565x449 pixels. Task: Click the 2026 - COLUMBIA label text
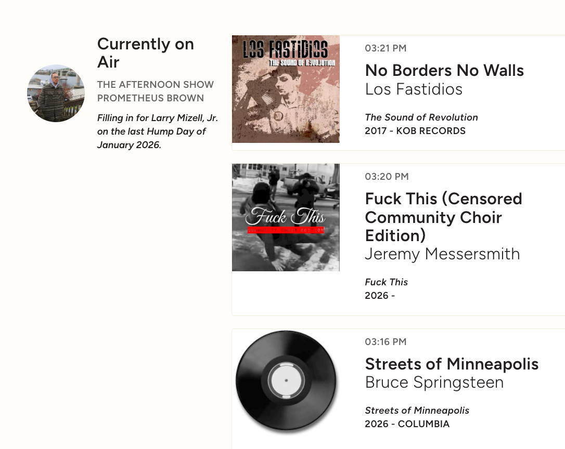tap(407, 424)
